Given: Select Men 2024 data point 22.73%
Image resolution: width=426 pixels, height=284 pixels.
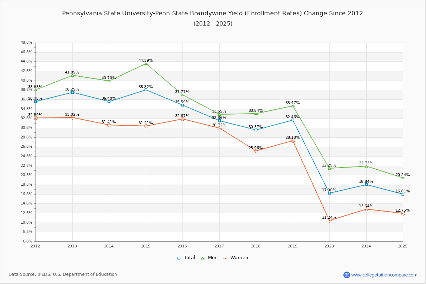Looking at the screenshot, I should [366, 166].
